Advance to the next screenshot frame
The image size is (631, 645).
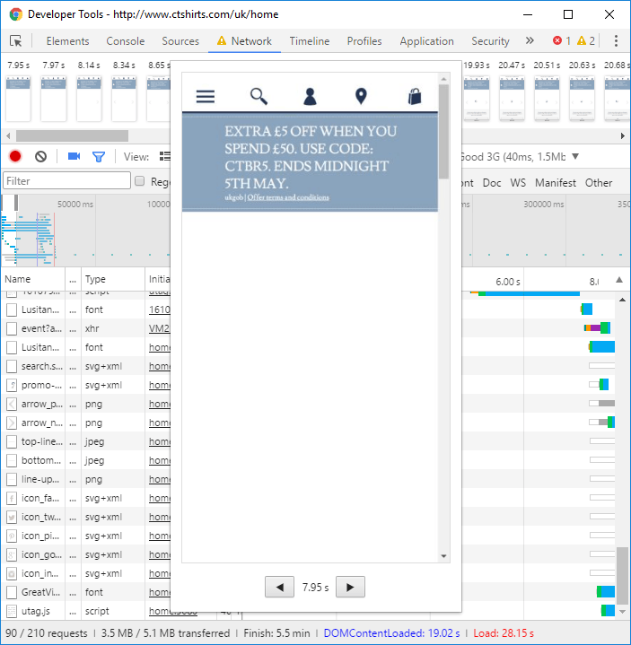pyautogui.click(x=350, y=588)
